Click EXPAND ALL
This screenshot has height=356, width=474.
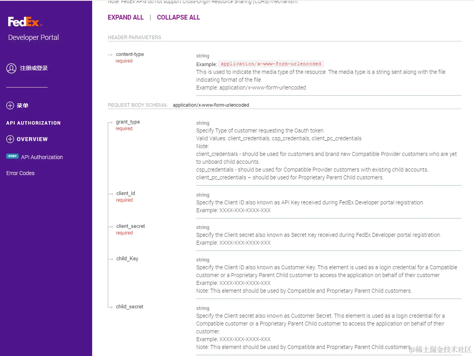126,18
